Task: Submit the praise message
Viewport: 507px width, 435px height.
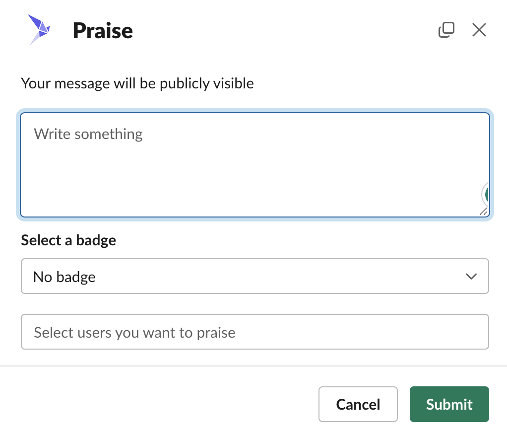Action: point(449,404)
